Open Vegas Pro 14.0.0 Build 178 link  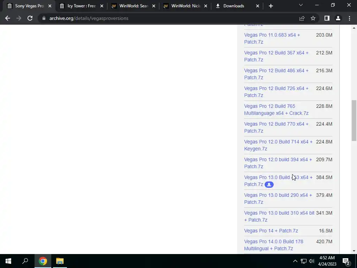[273, 245]
